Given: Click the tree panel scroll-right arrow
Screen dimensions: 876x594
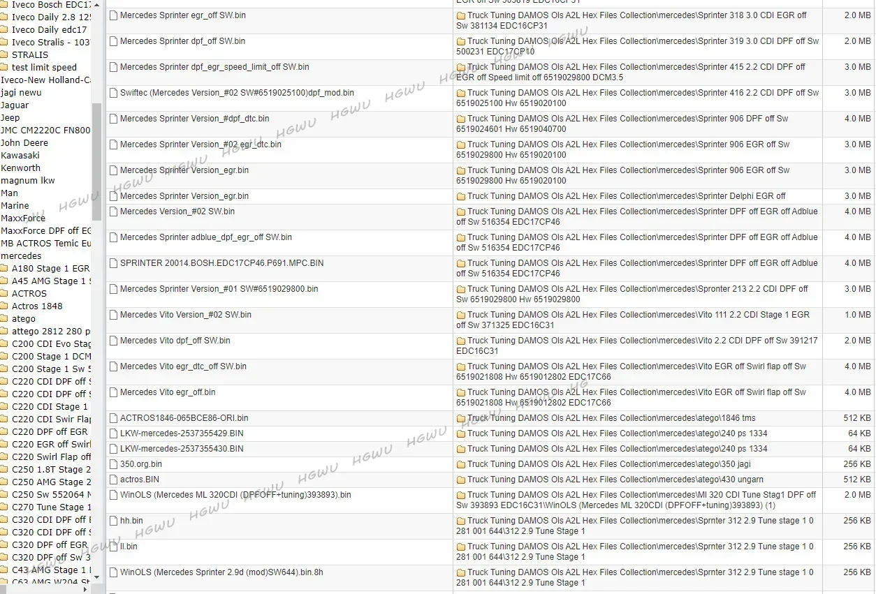Looking at the screenshot, I should click(87, 588).
